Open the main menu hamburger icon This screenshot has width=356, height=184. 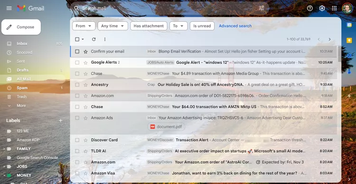pyautogui.click(x=9, y=9)
